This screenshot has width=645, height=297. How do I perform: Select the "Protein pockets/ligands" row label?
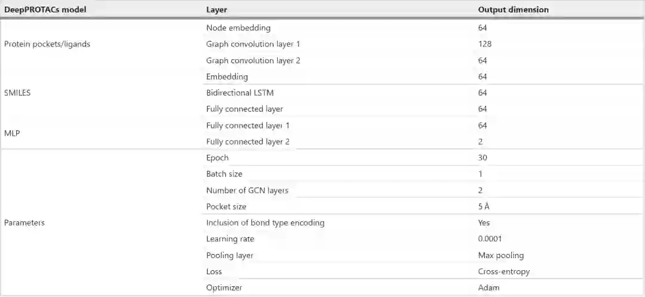pyautogui.click(x=47, y=44)
